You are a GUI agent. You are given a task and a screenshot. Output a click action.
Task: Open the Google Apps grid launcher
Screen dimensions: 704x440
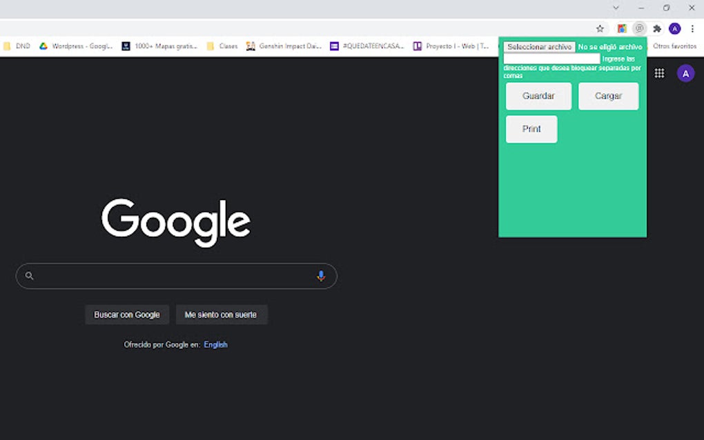click(x=660, y=73)
